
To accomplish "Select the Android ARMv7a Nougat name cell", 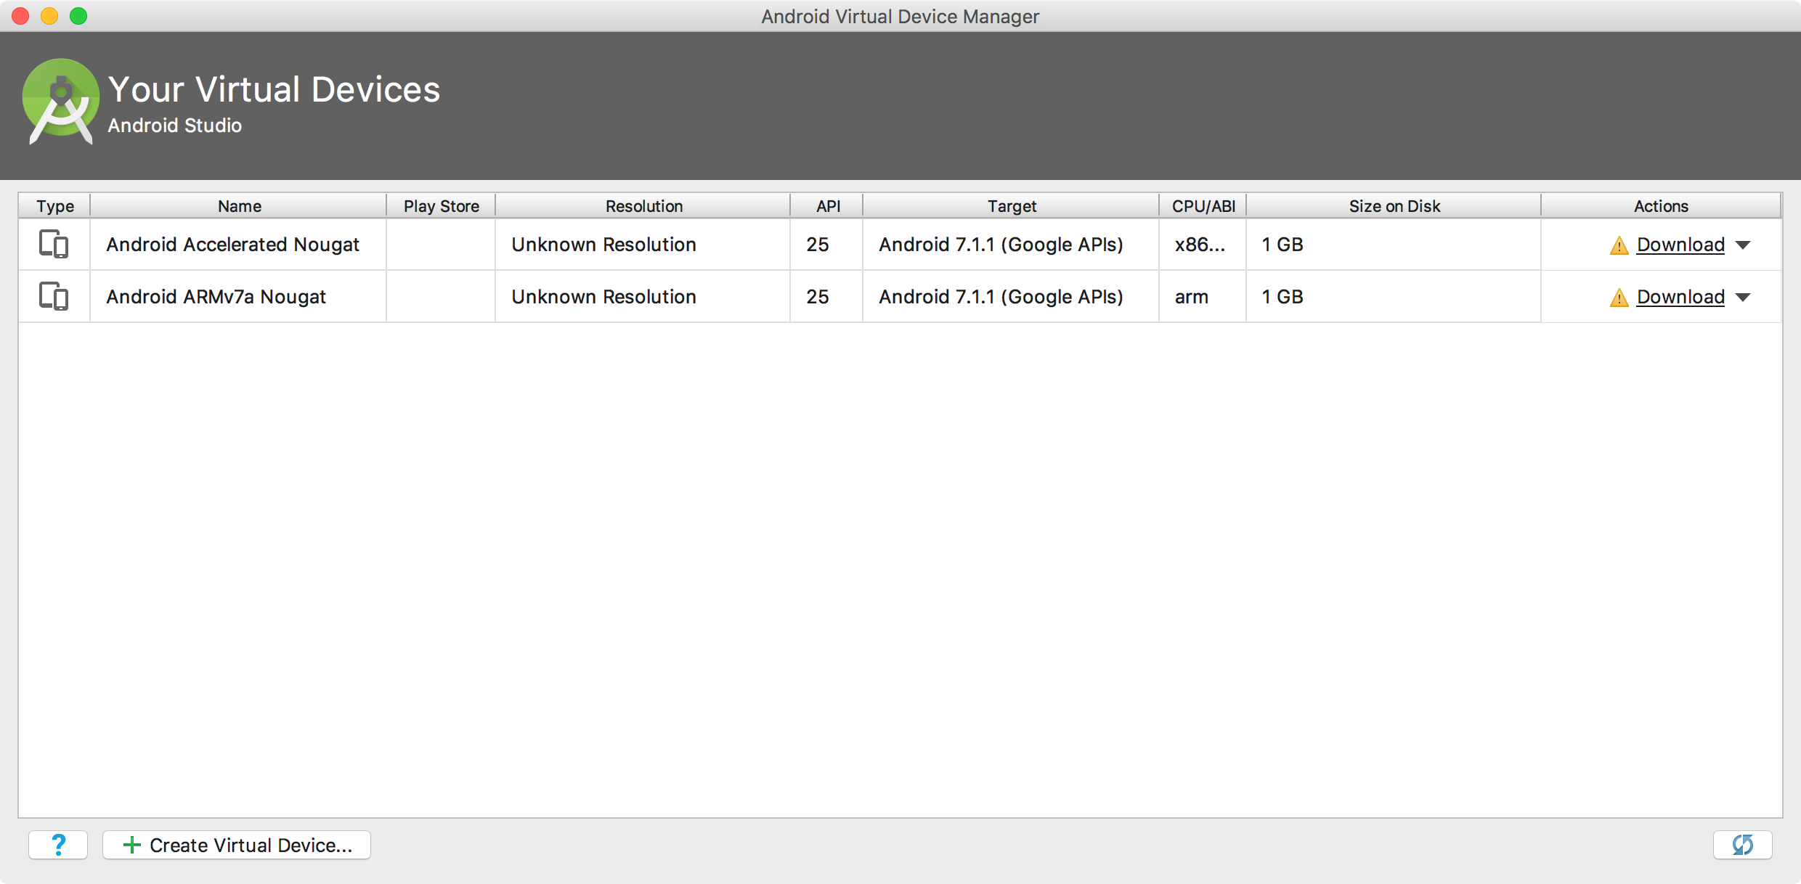I will click(x=238, y=297).
